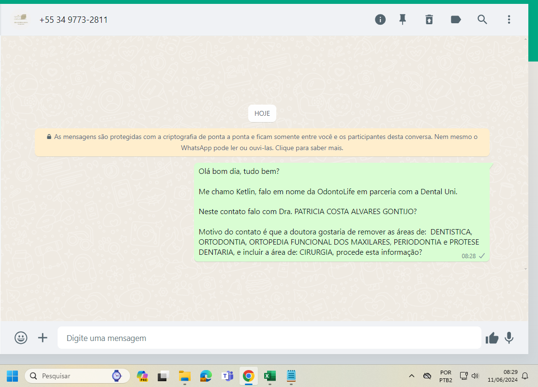This screenshot has height=387, width=538.
Task: Open the clock showing 08:29 11/06/2024
Action: pos(502,376)
